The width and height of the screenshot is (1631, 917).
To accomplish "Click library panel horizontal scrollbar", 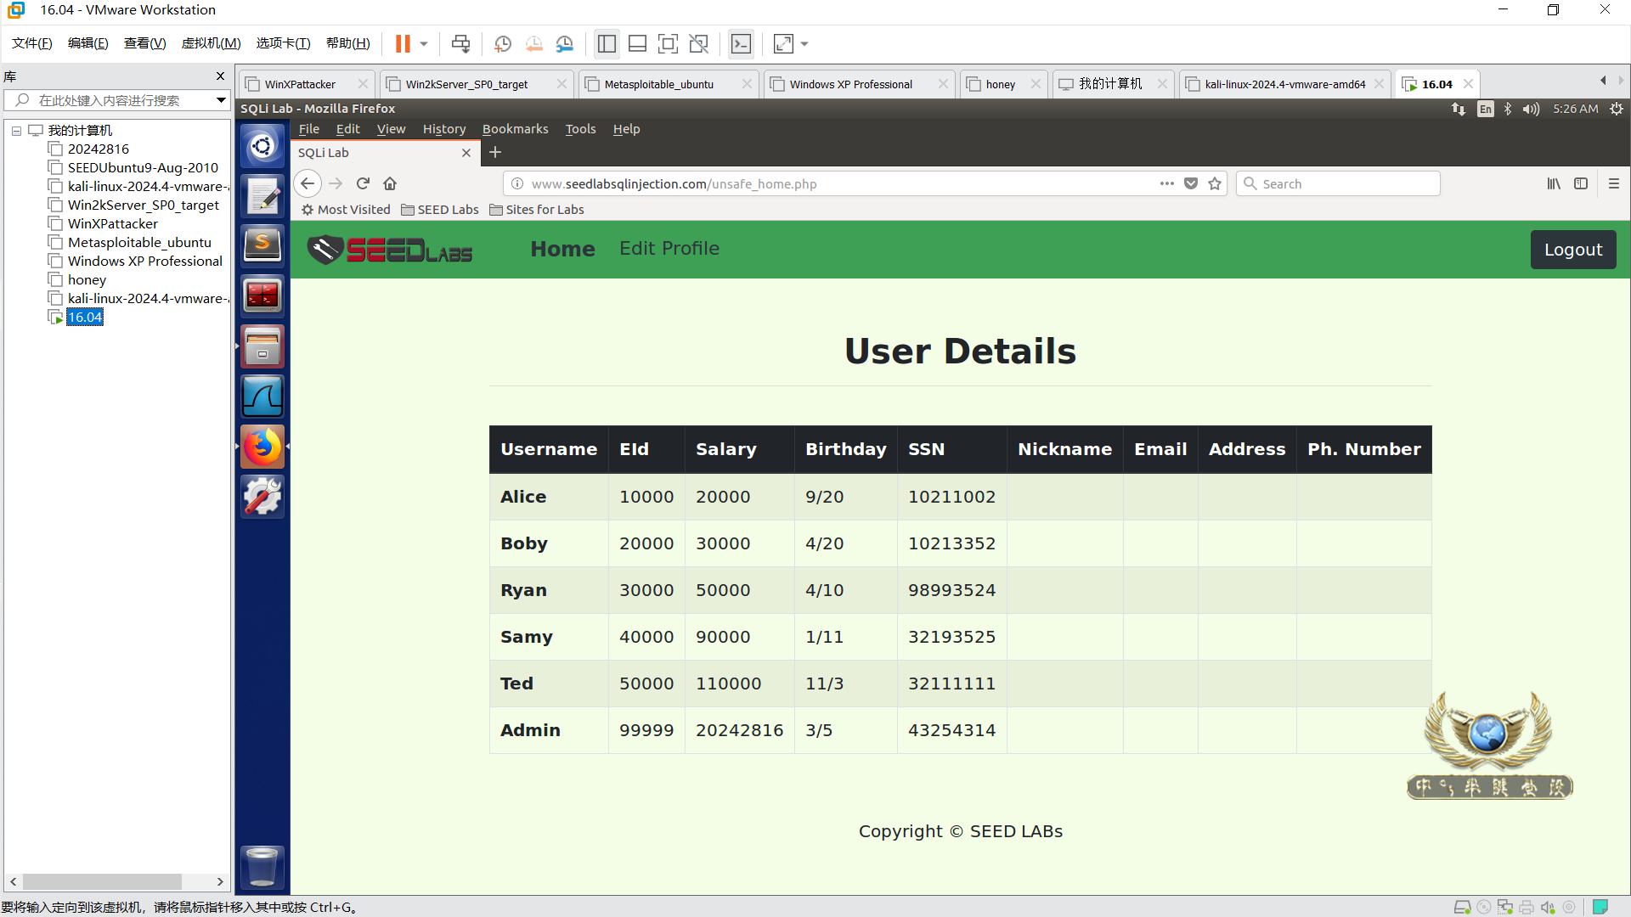I will (x=102, y=881).
